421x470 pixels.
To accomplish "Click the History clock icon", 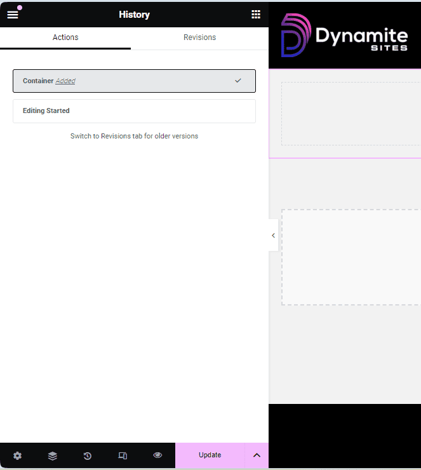I will pyautogui.click(x=88, y=455).
